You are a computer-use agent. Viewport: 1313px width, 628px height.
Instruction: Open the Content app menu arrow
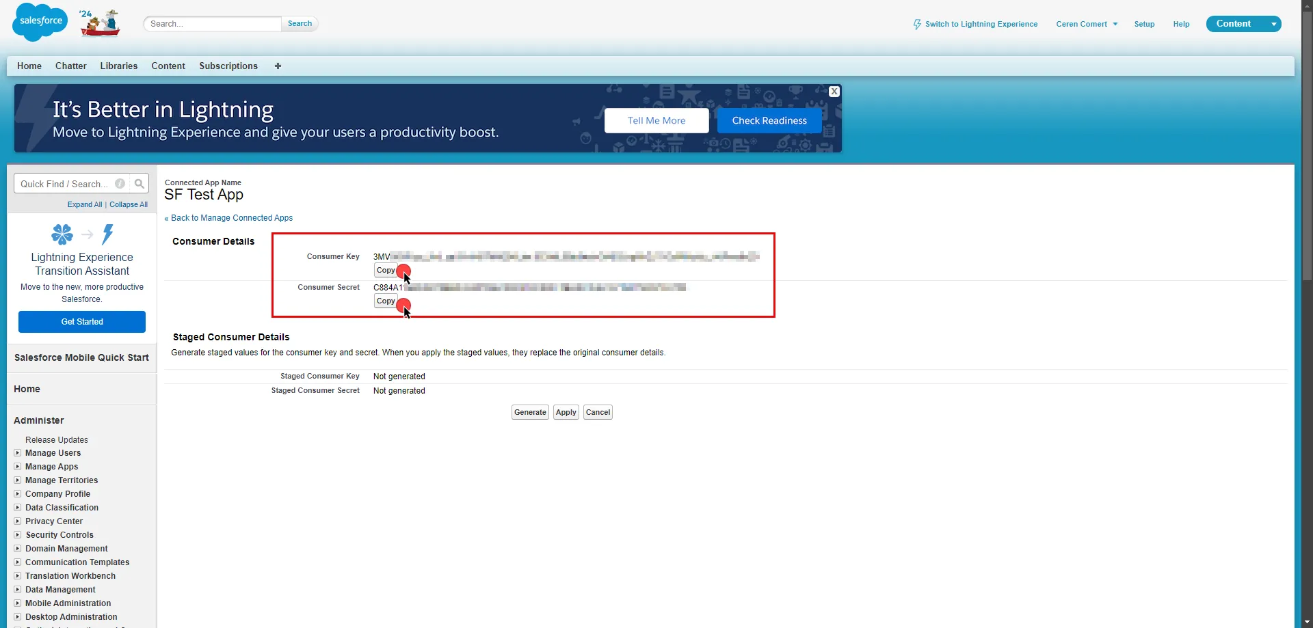coord(1273,24)
